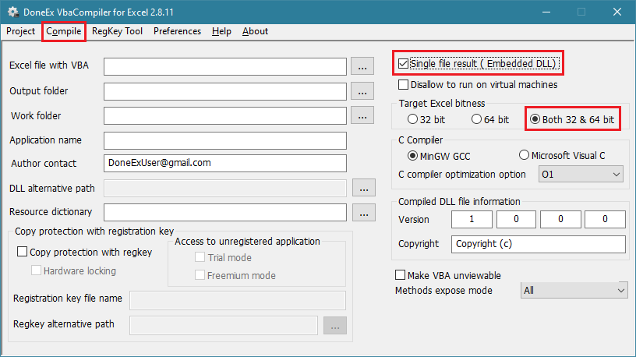Enable Copy protection with regkey checkbox
This screenshot has height=357, width=636.
tap(22, 252)
